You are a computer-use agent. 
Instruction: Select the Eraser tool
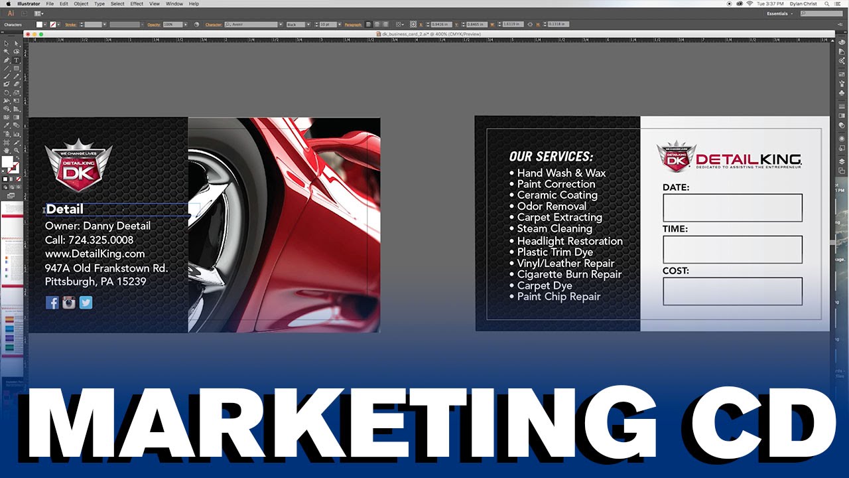[x=16, y=84]
